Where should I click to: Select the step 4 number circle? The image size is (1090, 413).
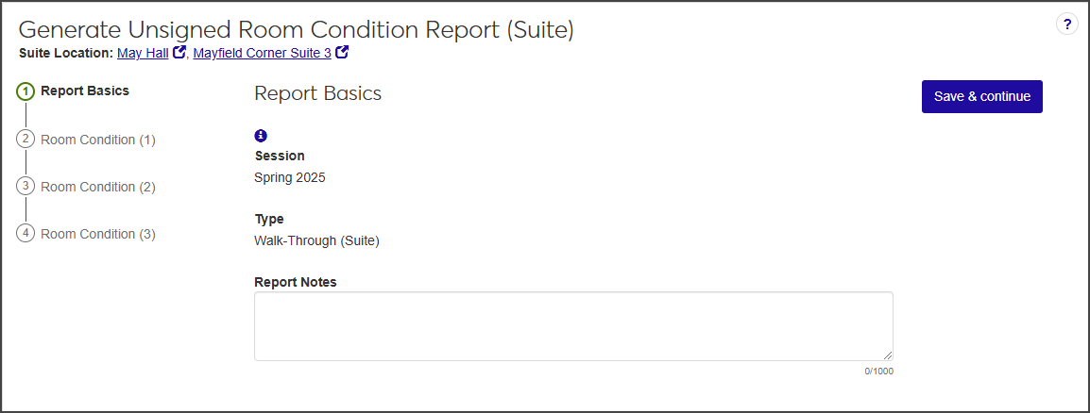(x=26, y=234)
